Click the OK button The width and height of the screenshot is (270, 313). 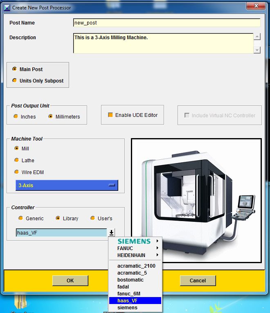(x=70, y=281)
